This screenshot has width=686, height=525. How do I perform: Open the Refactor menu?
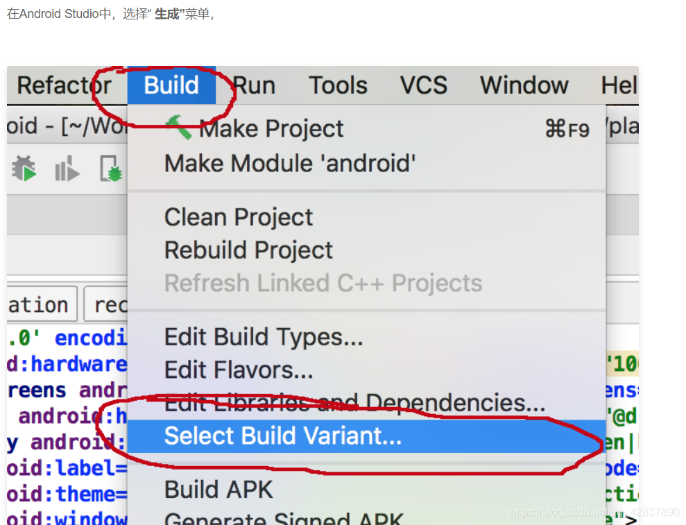pyautogui.click(x=64, y=85)
